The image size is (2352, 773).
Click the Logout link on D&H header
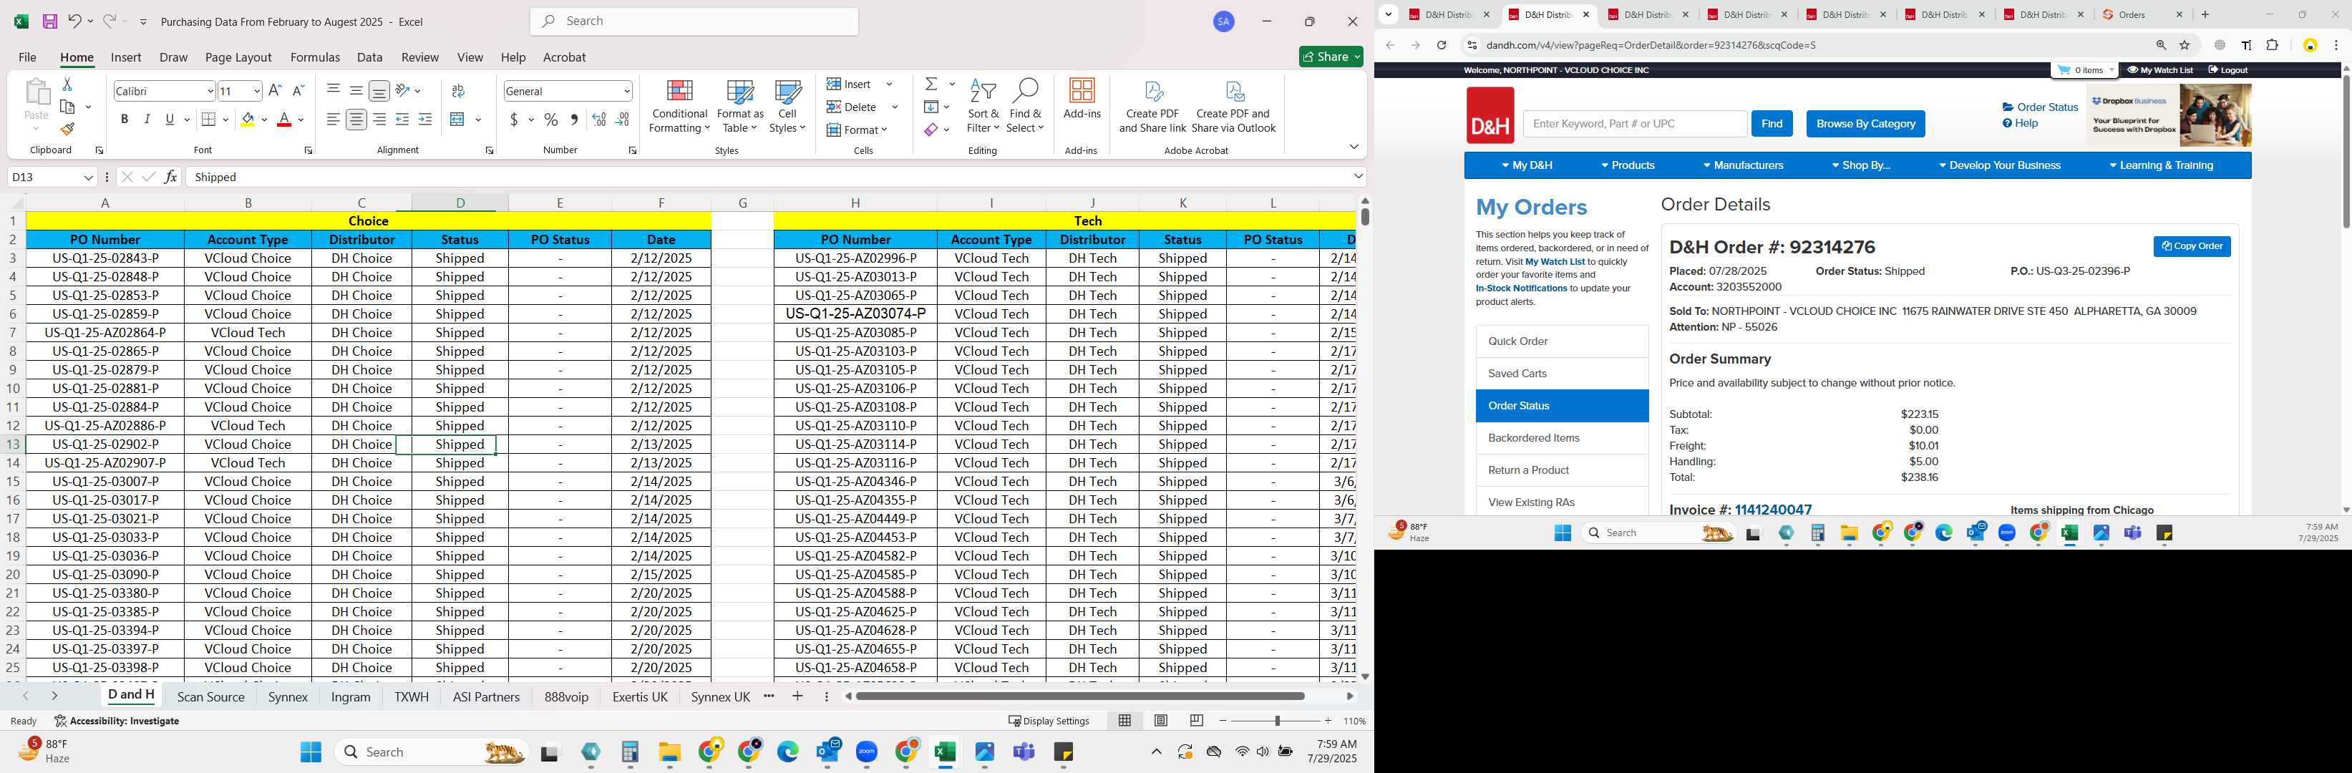pyautogui.click(x=2228, y=70)
